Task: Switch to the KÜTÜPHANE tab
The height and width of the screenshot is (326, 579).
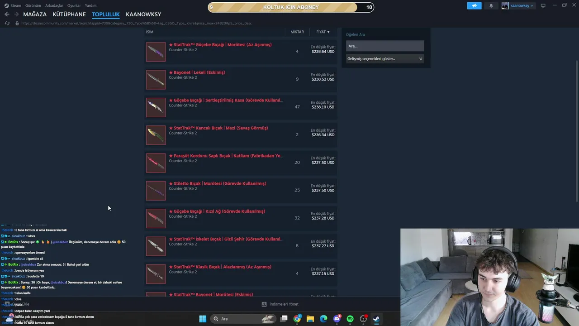Action: coord(69,14)
